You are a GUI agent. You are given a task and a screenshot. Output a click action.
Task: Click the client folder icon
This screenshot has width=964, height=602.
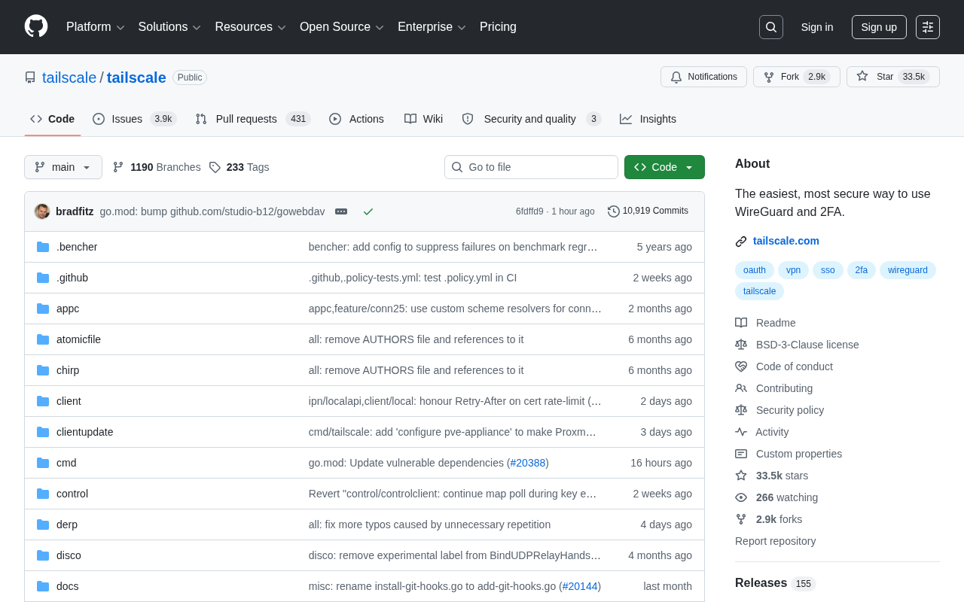(x=43, y=401)
